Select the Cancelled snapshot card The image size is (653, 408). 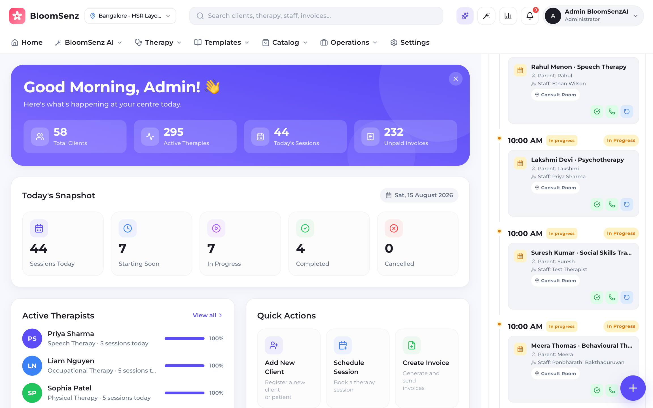417,244
